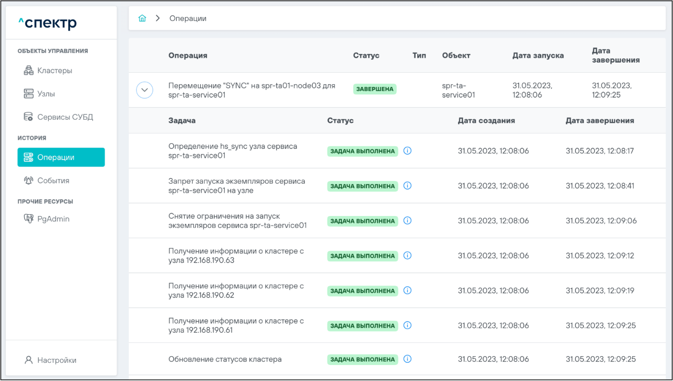Screen dimensions: 673x381
Task: Collapse the "Перемещение SYNC" operation row
Action: coord(145,90)
